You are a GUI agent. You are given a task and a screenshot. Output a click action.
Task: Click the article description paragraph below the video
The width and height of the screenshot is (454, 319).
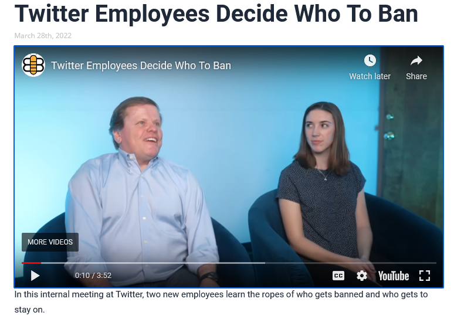(x=221, y=302)
